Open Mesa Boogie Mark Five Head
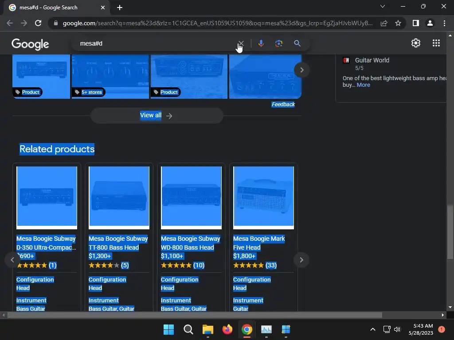Image resolution: width=454 pixels, height=340 pixels. point(259,243)
